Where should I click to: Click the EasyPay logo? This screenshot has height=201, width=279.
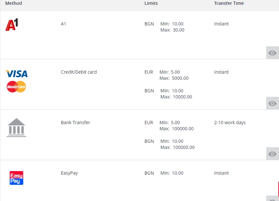coord(16,178)
